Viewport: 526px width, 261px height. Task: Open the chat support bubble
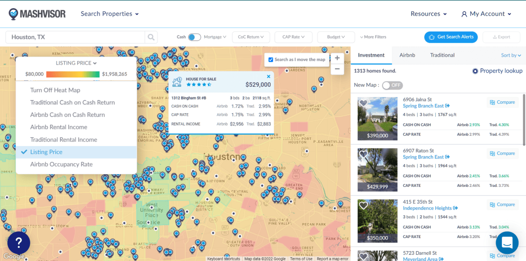pyautogui.click(x=507, y=243)
